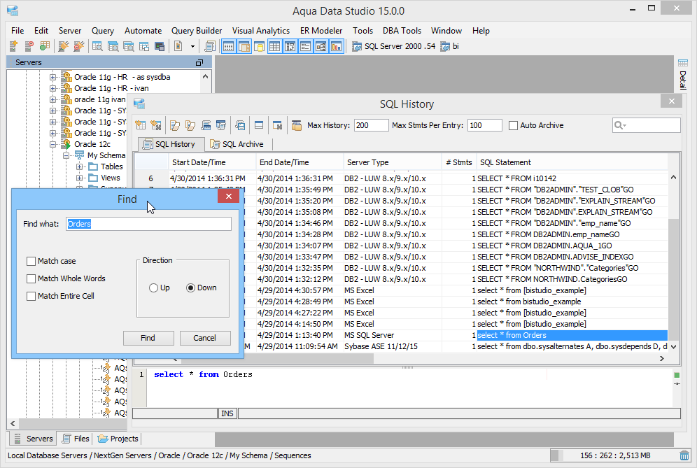Viewport: 697px width, 468px height.
Task: Select the Up direction radio button
Action: [x=154, y=288]
